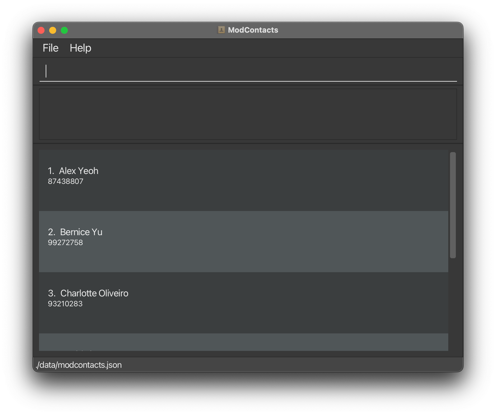This screenshot has height=415, width=496.
Task: Select the Bernice Yu contact name
Action: (x=81, y=232)
